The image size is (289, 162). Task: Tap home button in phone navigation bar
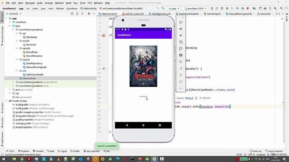[144, 125]
